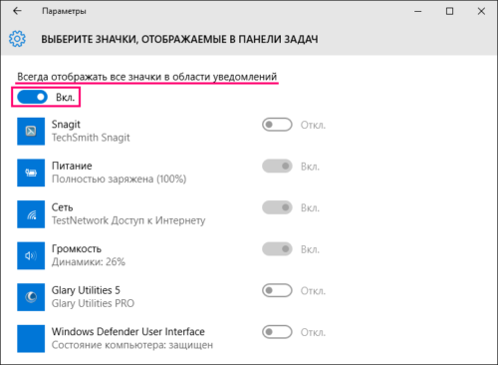This screenshot has width=498, height=365.
Task: Go back with the arrow button
Action: tap(17, 11)
